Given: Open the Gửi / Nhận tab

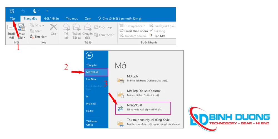Looking at the screenshot, I should coord(51,19).
